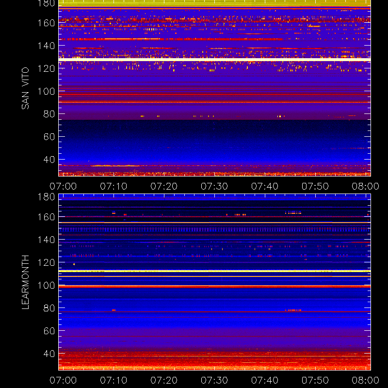Viewport: 388px width, 388px height.
Task: Pick the 07:10 time label below San Vito plot
Action: (x=113, y=186)
